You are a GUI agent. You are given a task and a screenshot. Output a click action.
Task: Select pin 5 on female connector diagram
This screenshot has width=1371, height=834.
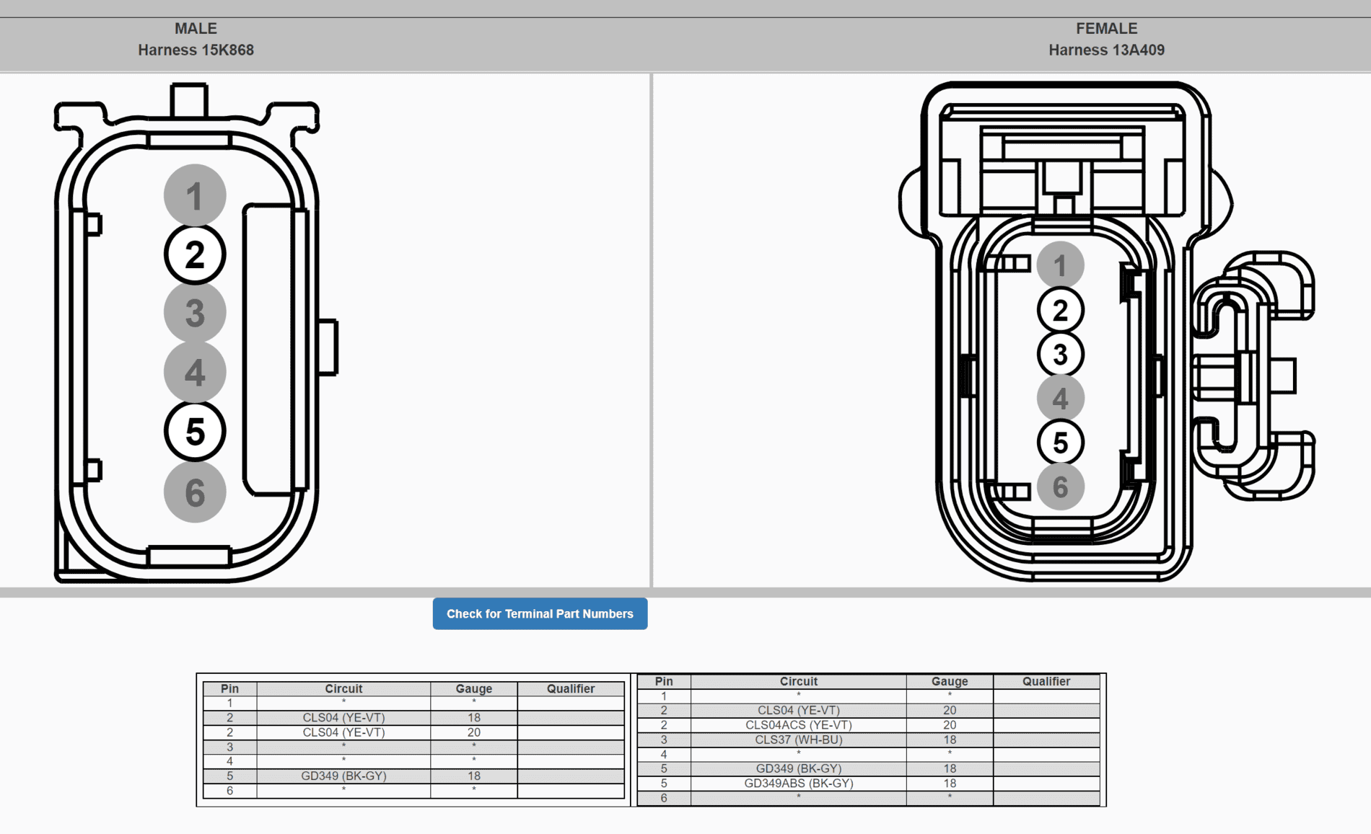1060,443
